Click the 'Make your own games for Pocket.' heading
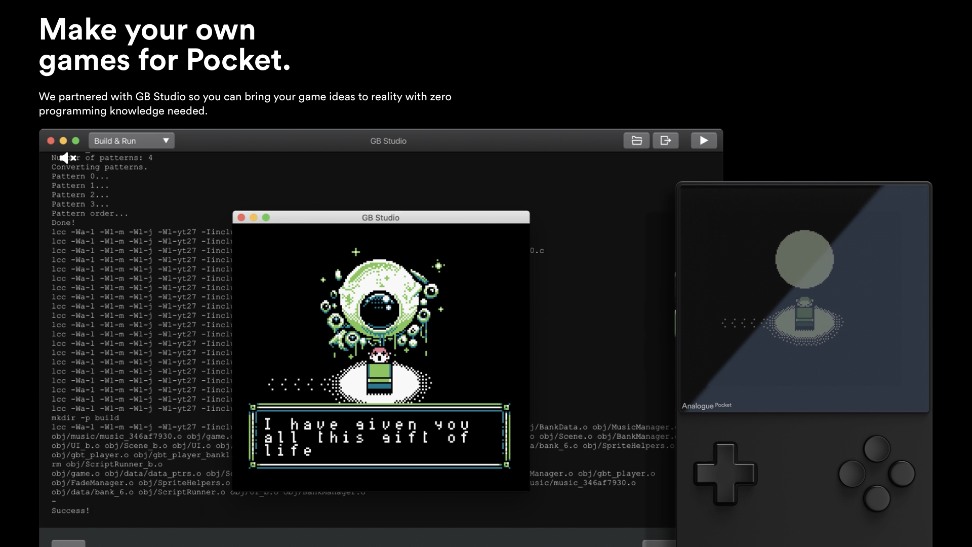The width and height of the screenshot is (972, 547). (165, 45)
